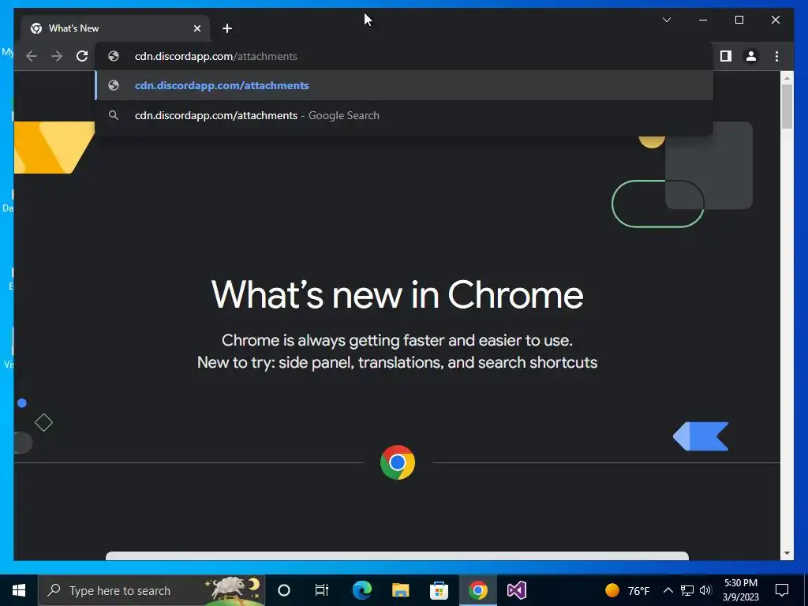
Task: Click the 'New to try: side panel' text
Action: pyautogui.click(x=398, y=362)
